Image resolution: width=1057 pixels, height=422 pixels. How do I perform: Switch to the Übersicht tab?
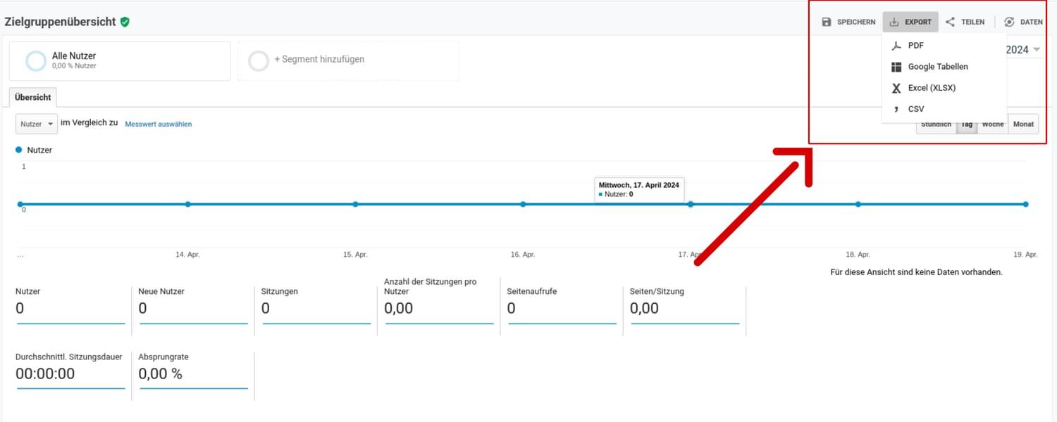click(x=32, y=97)
